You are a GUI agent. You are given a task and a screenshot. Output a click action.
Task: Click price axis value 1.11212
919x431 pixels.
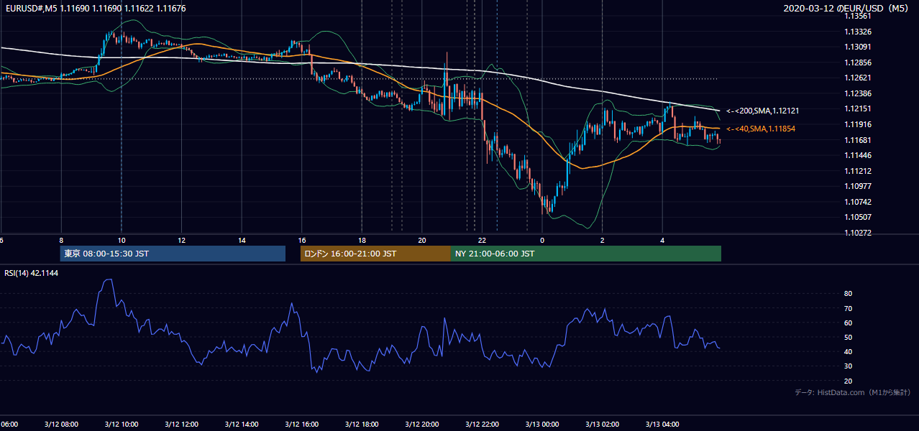point(858,171)
